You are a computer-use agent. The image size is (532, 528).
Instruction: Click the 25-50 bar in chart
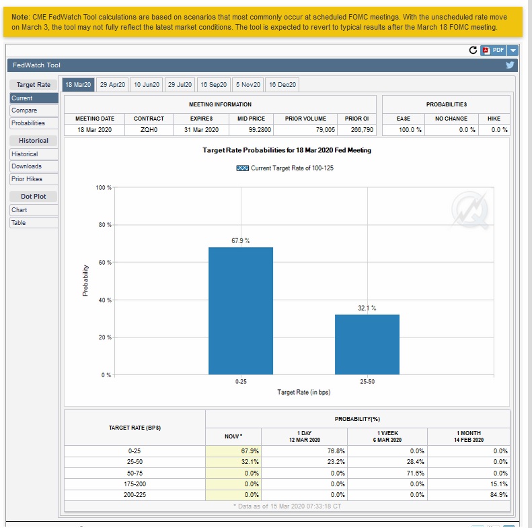[367, 345]
